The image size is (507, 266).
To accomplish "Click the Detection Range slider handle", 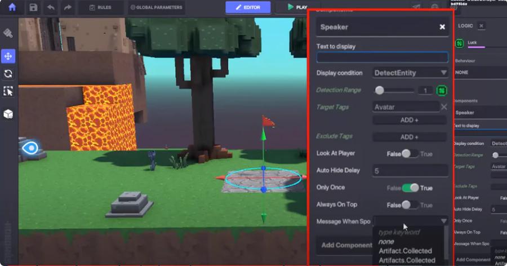I will [380, 90].
